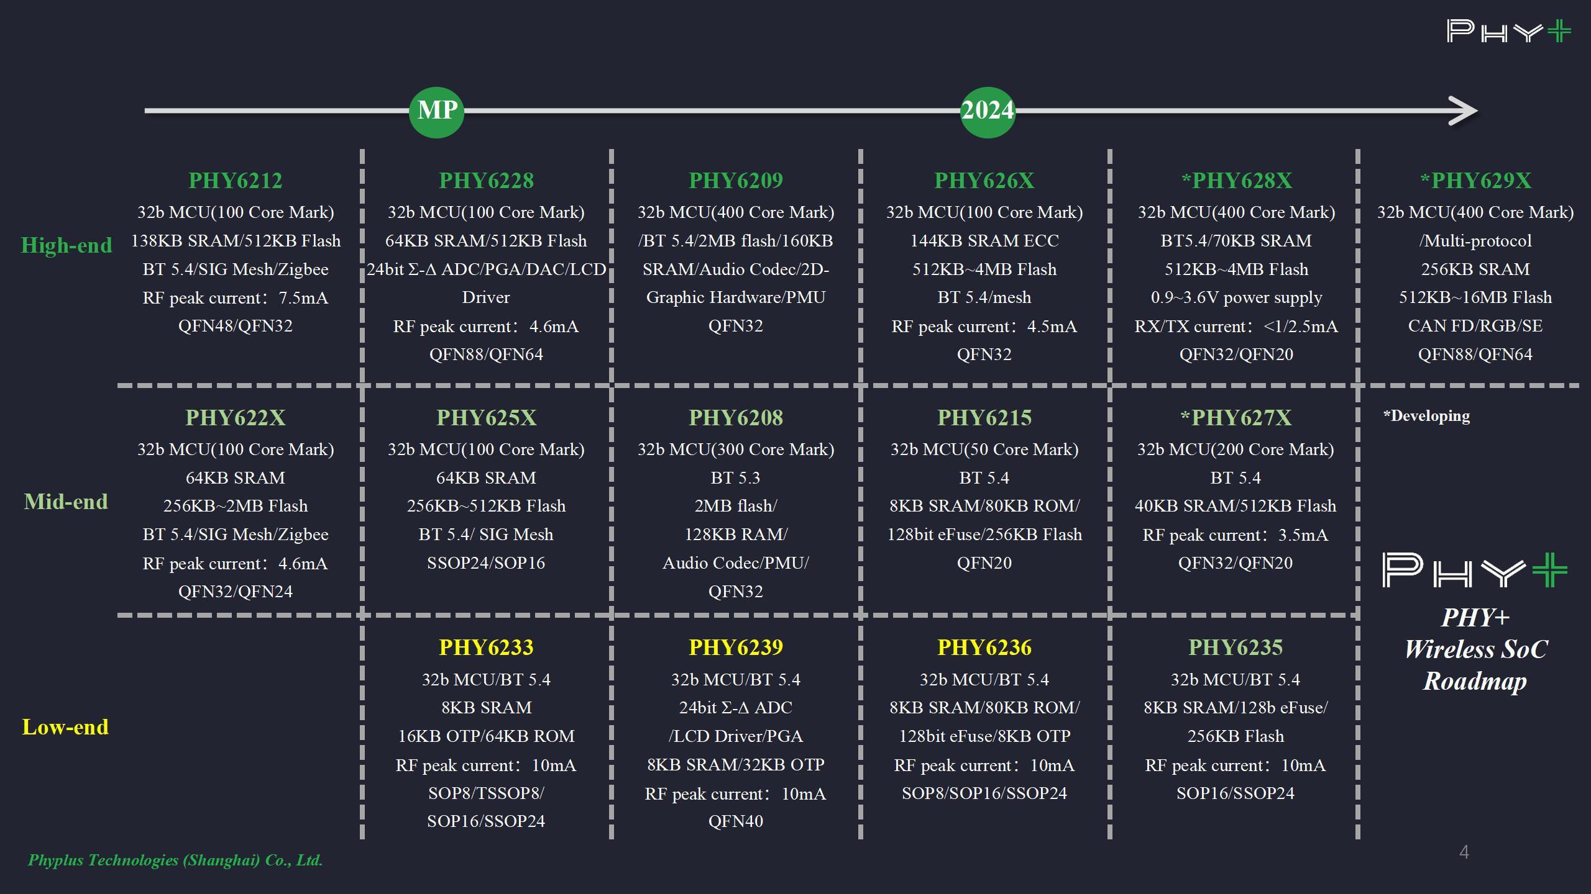Click the PHY6212 chip heading
The image size is (1591, 894).
(x=236, y=181)
